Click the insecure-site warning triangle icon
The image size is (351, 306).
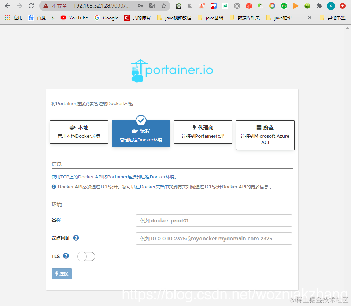pyautogui.click(x=46, y=6)
